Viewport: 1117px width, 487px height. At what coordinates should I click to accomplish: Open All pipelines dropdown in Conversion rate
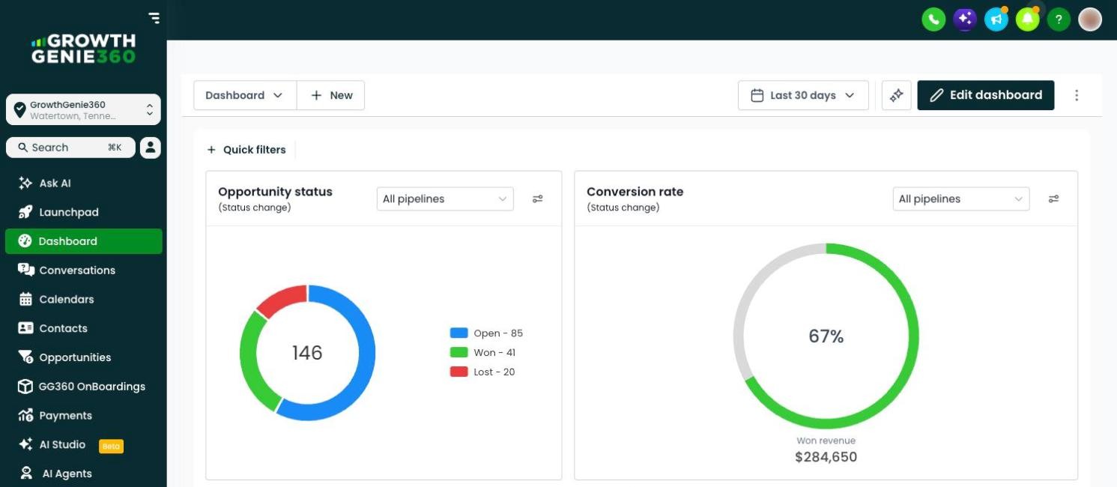[961, 199]
